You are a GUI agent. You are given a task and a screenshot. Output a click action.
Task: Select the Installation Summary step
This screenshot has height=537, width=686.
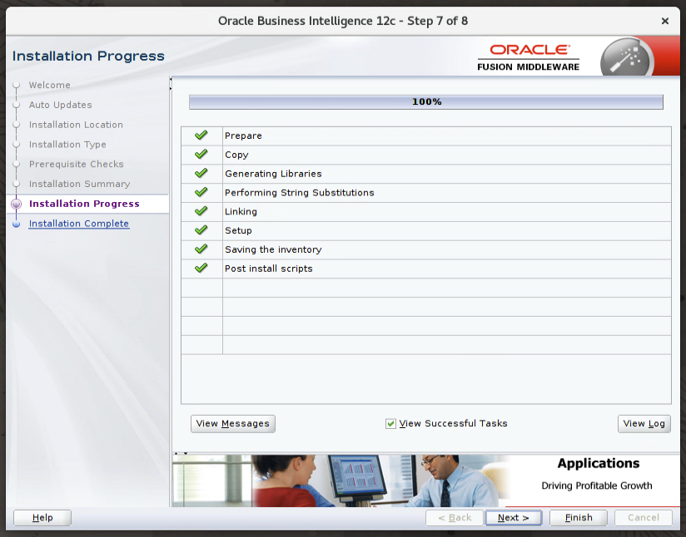pyautogui.click(x=79, y=184)
